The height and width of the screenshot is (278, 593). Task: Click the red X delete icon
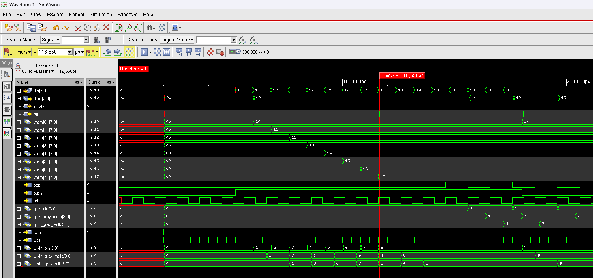click(107, 28)
